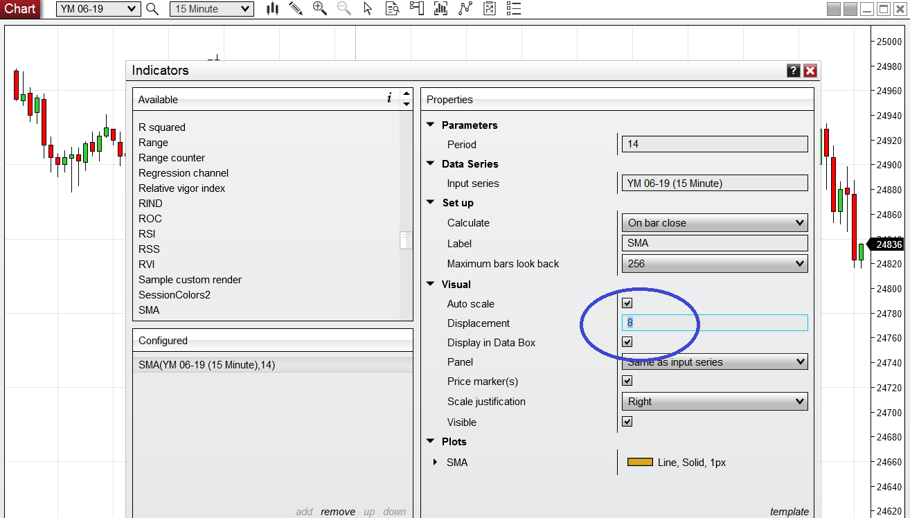Select RIND in Available list
Viewport: 910px width, 518px height.
[x=150, y=204]
